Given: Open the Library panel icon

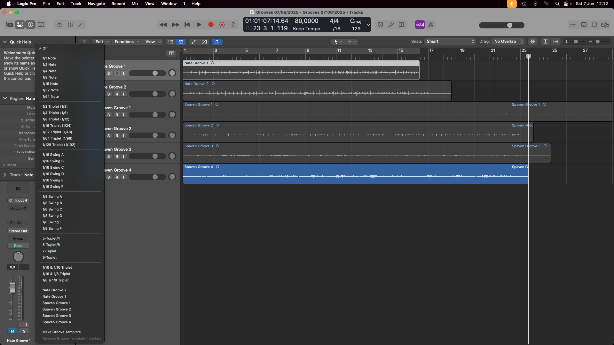Looking at the screenshot, I should point(9,25).
